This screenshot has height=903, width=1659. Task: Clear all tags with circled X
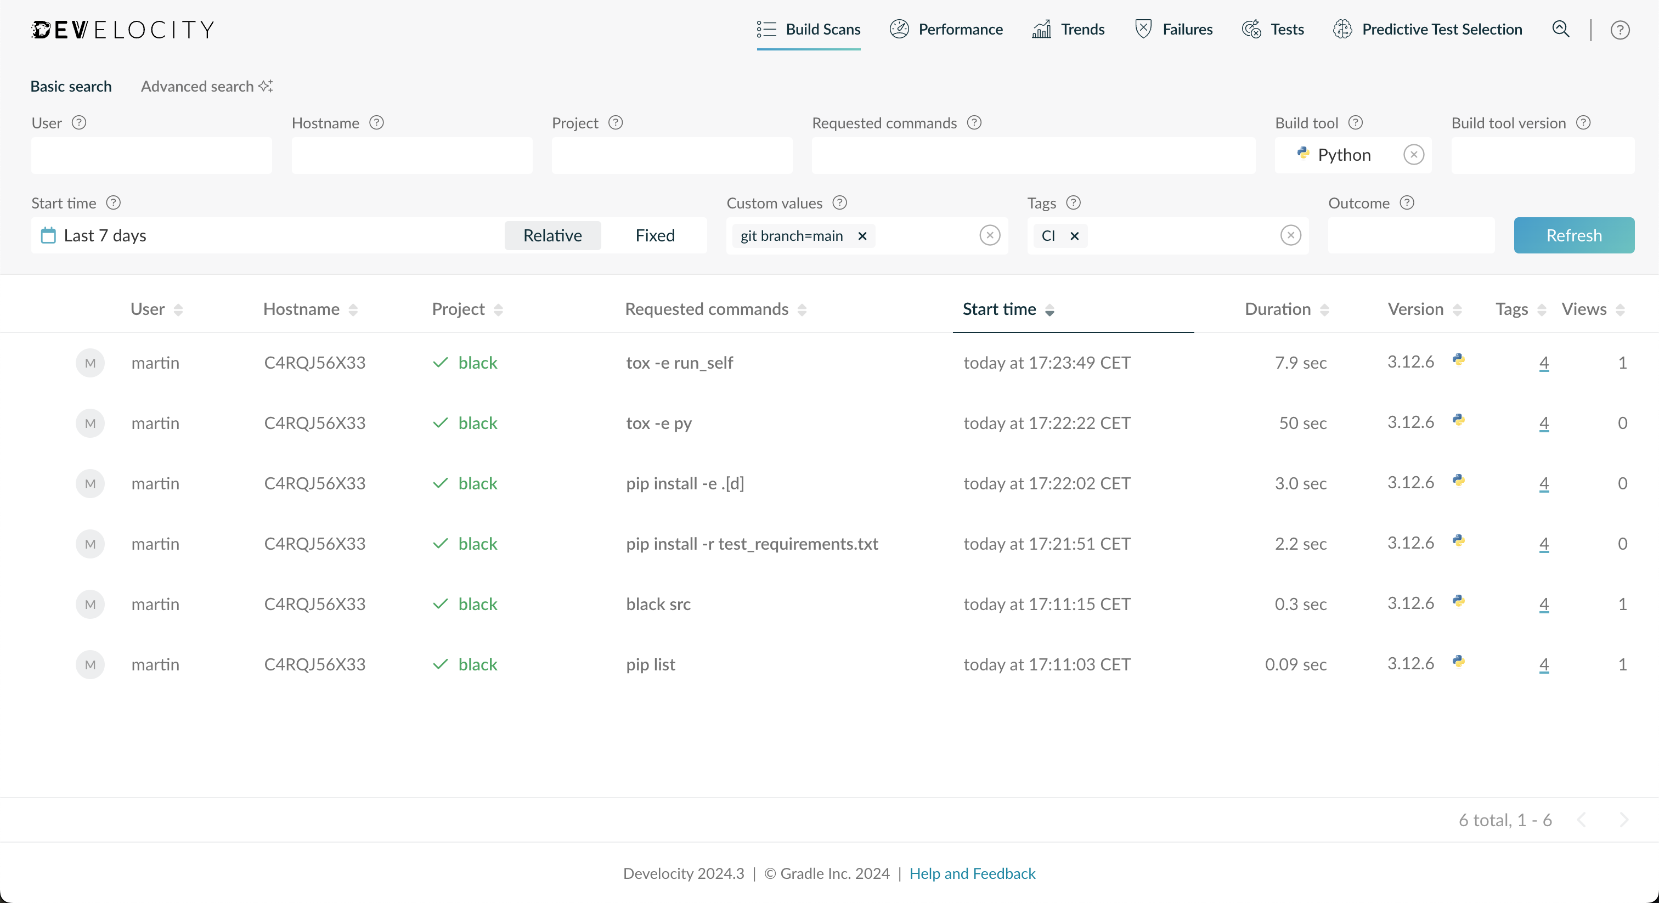[x=1290, y=235]
